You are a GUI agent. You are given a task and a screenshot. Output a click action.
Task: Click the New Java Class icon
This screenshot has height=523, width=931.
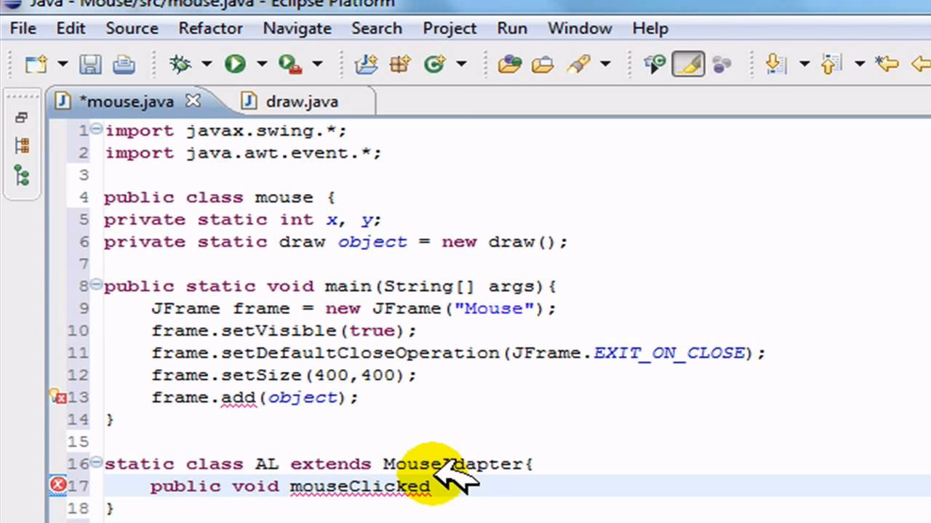click(x=434, y=64)
